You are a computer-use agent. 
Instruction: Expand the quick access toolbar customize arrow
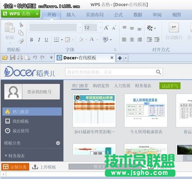(x=51, y=58)
